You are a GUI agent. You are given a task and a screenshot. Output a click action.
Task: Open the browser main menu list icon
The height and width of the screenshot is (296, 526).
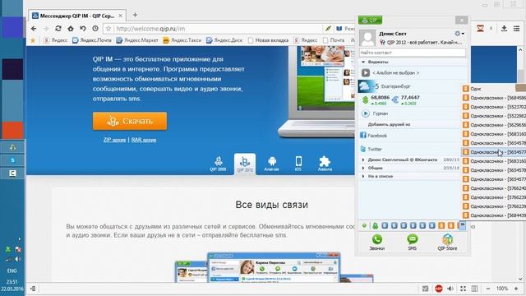pyautogui.click(x=516, y=29)
